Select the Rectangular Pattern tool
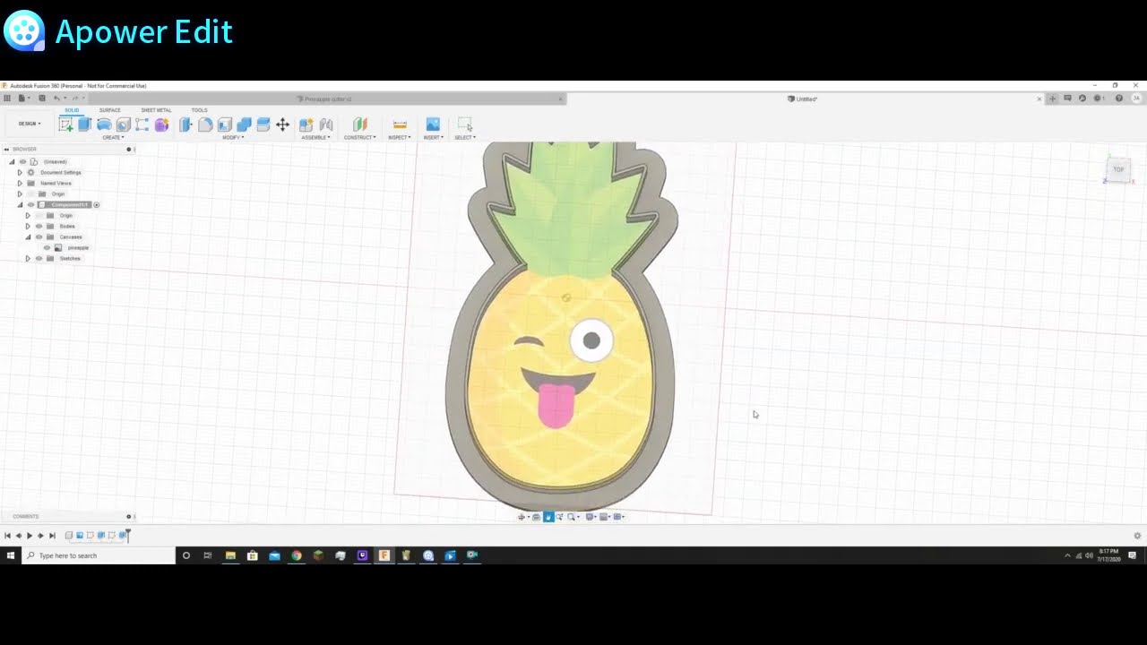Image resolution: width=1147 pixels, height=645 pixels. 142,125
